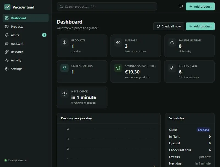220x167 pixels.
Task: Click the Last tick 'just now' value
Action: click(x=205, y=157)
